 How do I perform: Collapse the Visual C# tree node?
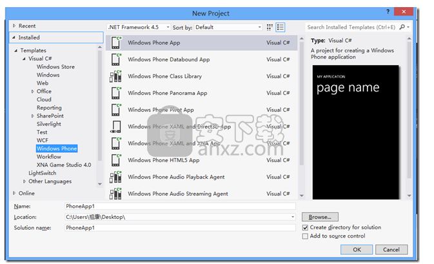coord(24,59)
